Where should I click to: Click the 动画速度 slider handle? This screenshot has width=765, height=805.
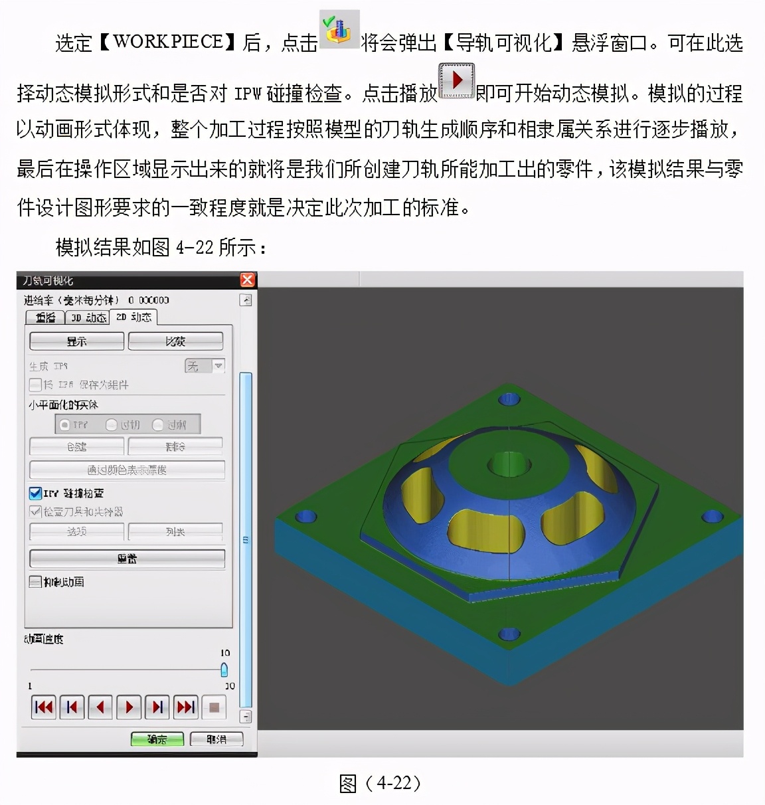coord(224,670)
